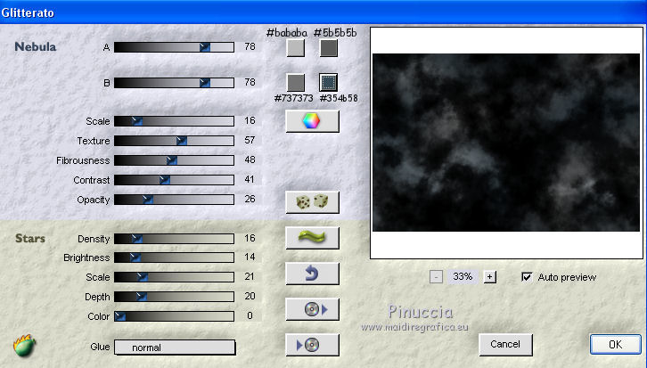Click the Nebula Scale slider

tap(174, 121)
